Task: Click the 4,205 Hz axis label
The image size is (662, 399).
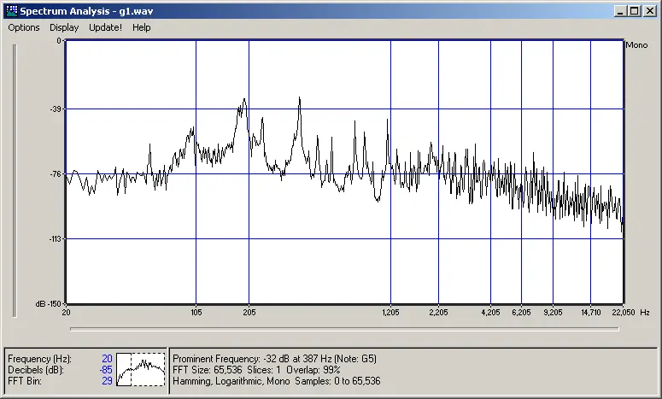Action: [x=490, y=313]
